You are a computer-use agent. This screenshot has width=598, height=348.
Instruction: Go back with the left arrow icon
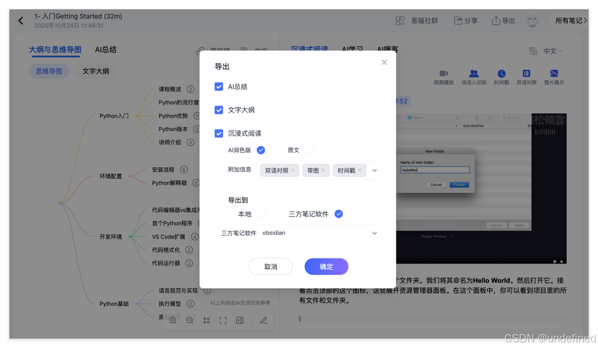click(x=20, y=20)
